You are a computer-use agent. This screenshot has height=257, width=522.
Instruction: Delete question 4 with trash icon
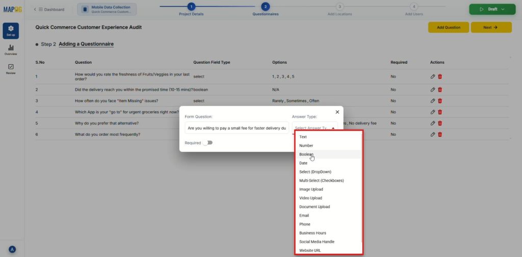(x=440, y=112)
